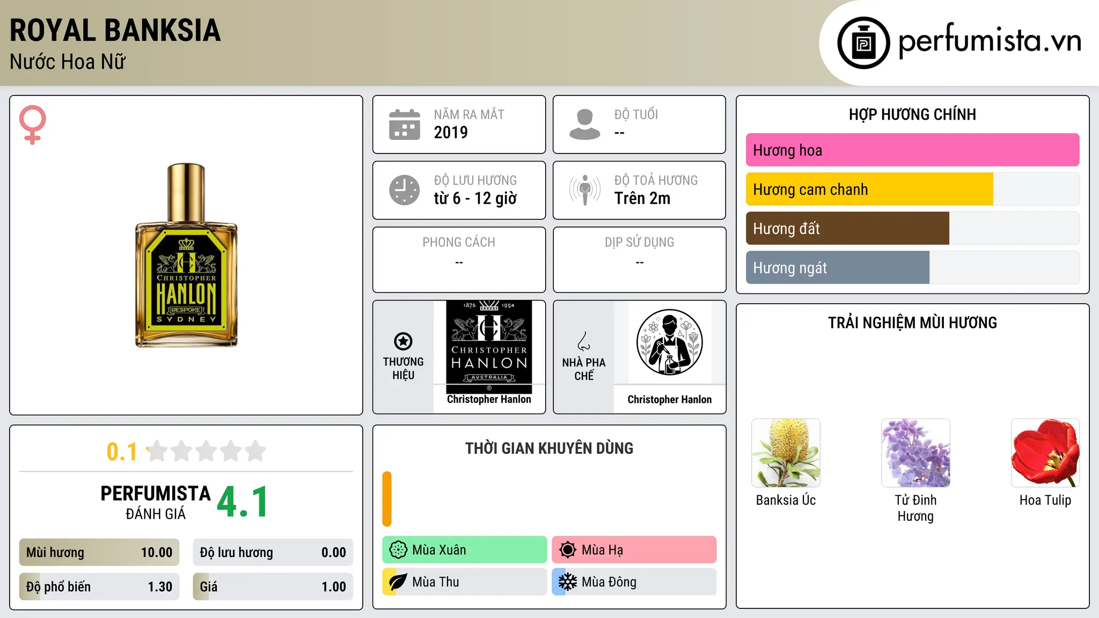Click the snowflake icon in Mùa Đông
This screenshot has height=618, width=1099.
click(x=568, y=582)
